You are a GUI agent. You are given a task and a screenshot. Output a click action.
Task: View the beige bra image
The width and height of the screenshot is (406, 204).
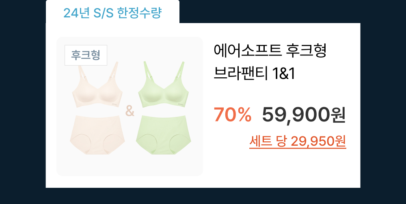click(x=97, y=85)
